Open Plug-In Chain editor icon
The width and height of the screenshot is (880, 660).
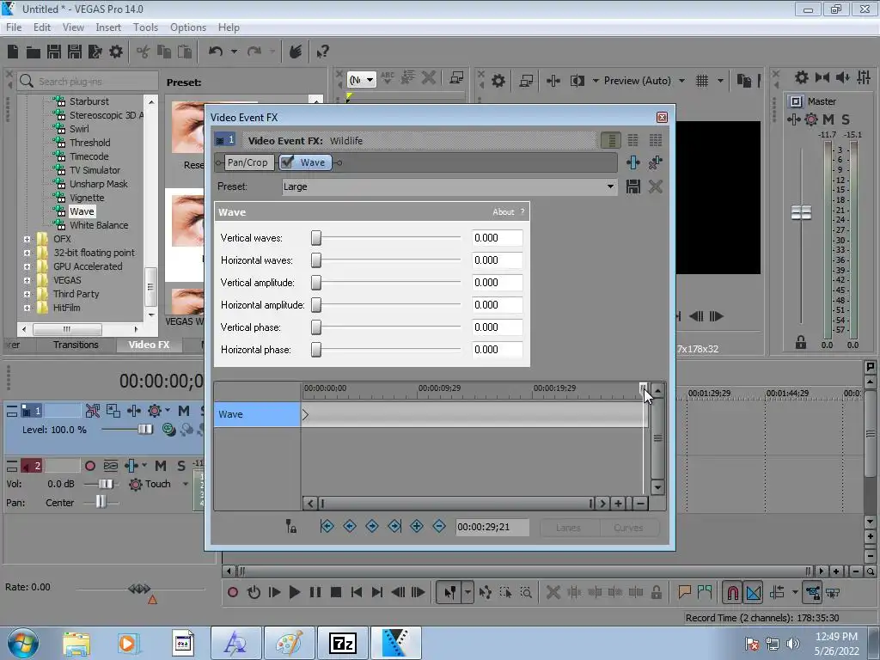coord(633,162)
